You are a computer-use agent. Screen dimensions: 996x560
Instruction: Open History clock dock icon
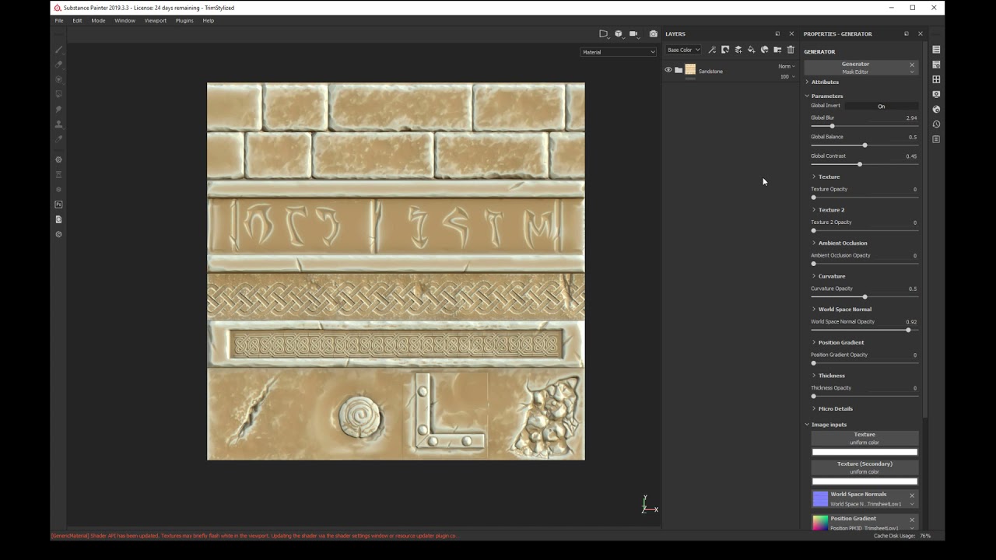point(936,124)
